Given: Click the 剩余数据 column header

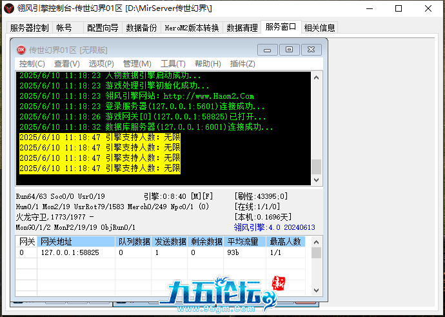Looking at the screenshot, I should coord(205,241).
